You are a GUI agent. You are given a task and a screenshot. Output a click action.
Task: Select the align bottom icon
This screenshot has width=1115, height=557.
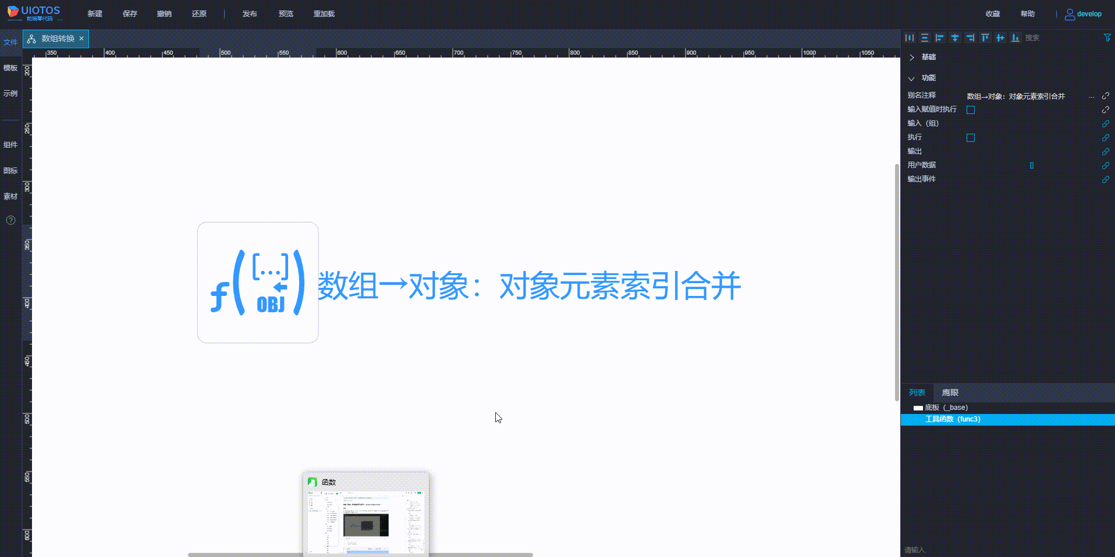point(1015,38)
